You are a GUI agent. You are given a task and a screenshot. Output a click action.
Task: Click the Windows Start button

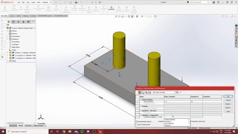pyautogui.click(x=3, y=131)
